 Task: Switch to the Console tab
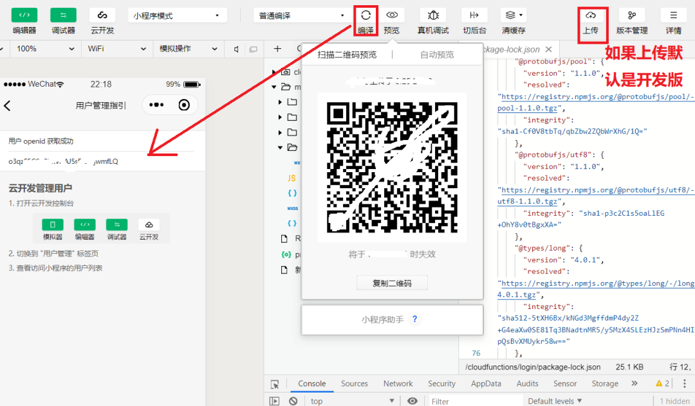click(312, 384)
